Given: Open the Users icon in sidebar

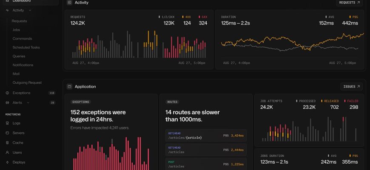Looking at the screenshot, I should [x=7, y=153].
